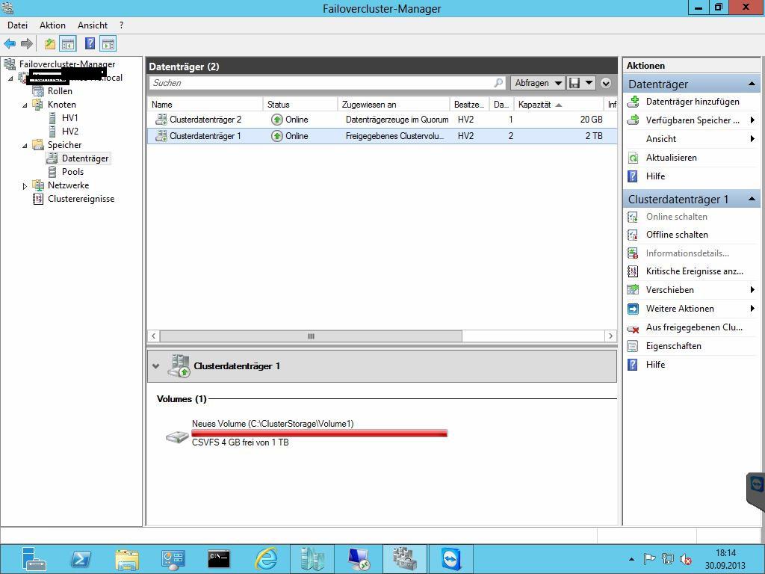Click the Aus freigegebenen Clustervolumes entfernen icon
This screenshot has height=574, width=765.
point(633,328)
